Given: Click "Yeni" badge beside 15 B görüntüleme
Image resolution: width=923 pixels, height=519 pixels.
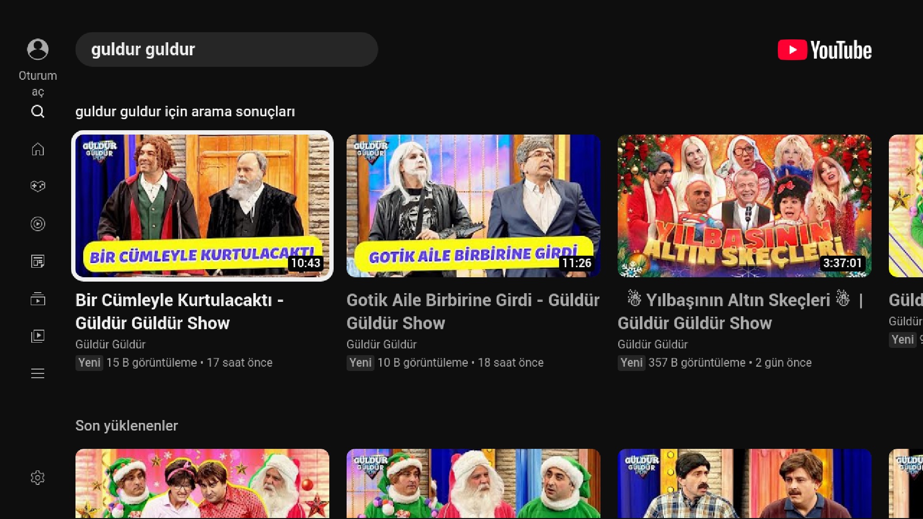Looking at the screenshot, I should [x=89, y=363].
